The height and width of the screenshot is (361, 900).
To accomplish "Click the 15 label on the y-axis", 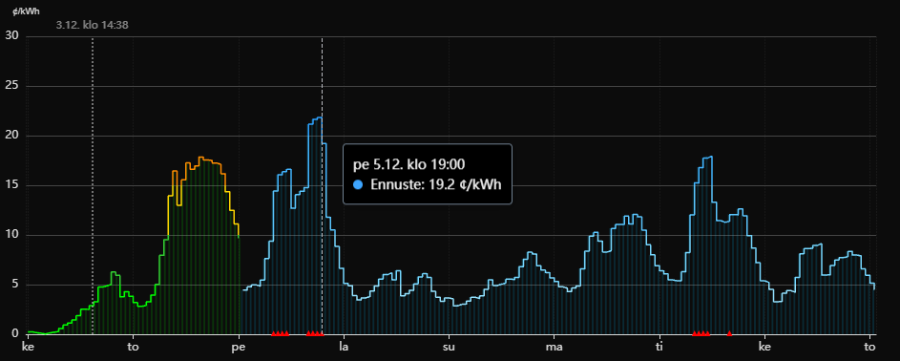I will click(12, 185).
